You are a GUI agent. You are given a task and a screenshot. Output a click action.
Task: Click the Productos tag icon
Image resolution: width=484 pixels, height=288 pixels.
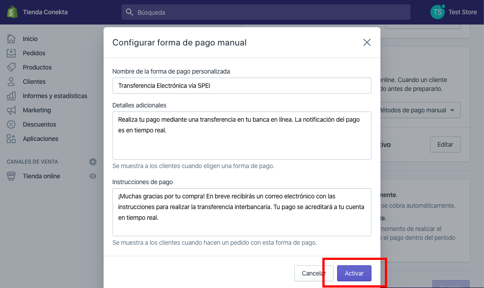click(x=11, y=67)
